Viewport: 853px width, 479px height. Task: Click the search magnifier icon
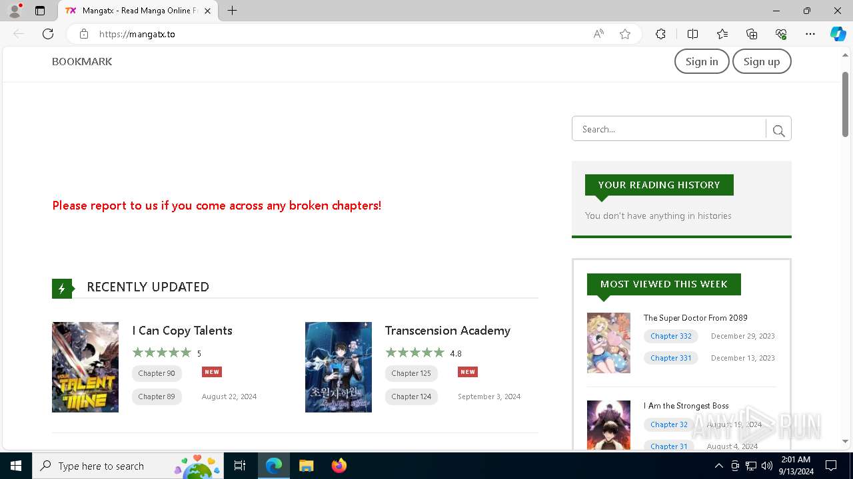pyautogui.click(x=778, y=130)
